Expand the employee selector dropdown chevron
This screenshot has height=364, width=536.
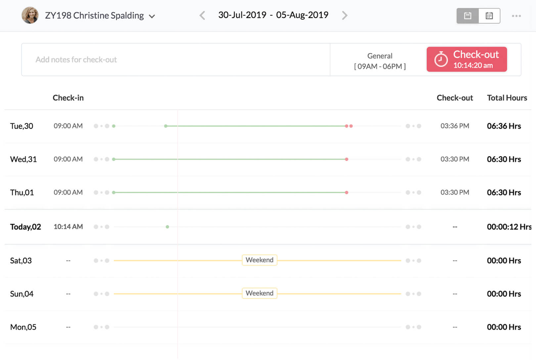click(x=152, y=16)
